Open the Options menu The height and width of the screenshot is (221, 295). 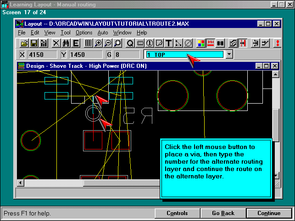[84, 33]
